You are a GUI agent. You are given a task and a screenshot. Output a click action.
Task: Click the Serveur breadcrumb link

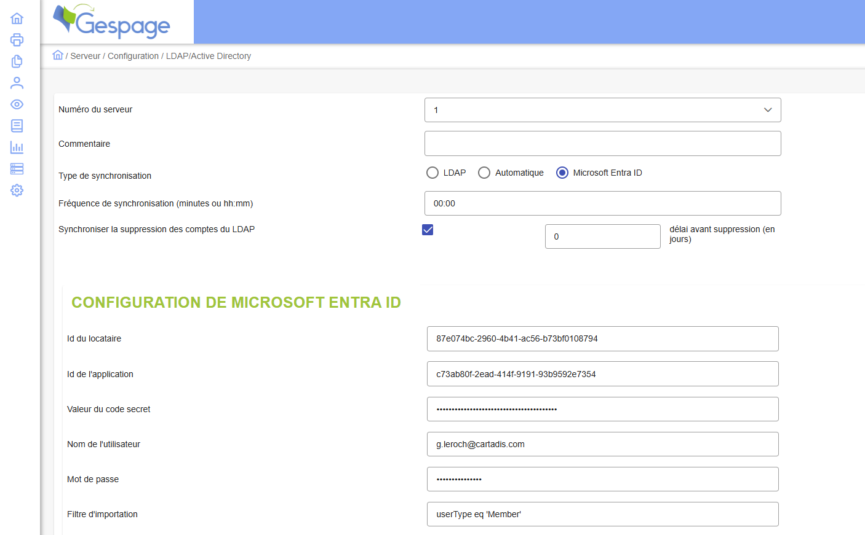click(x=86, y=56)
